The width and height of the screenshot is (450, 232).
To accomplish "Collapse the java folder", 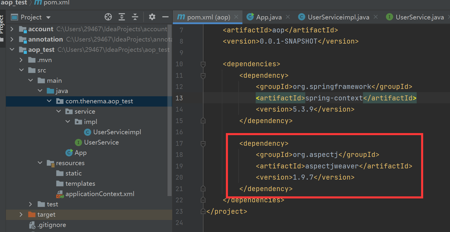I will 40,91.
